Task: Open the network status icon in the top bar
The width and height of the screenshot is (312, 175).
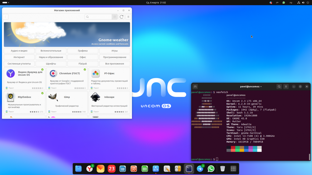Action: click(x=299, y=2)
